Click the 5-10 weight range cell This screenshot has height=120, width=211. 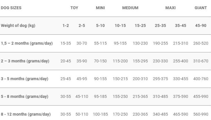(x=100, y=26)
